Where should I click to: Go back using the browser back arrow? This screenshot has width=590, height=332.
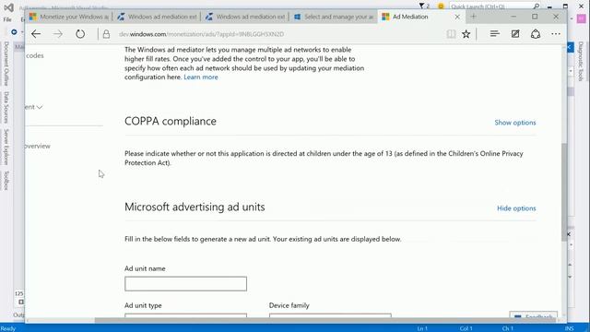(36, 34)
